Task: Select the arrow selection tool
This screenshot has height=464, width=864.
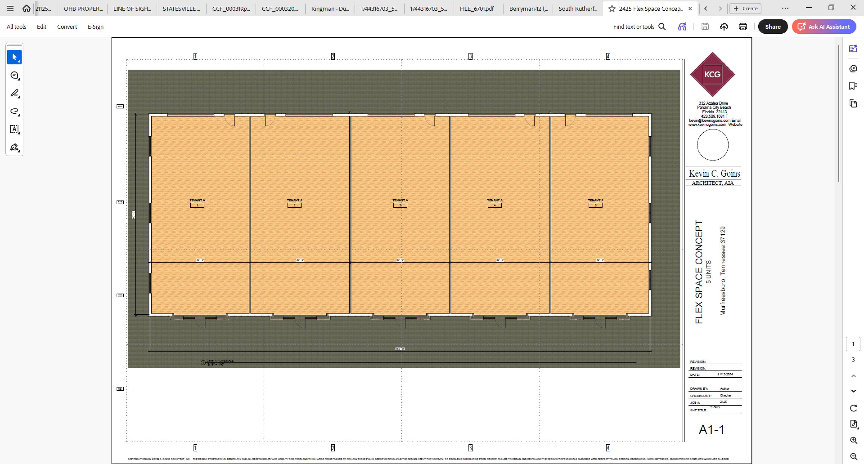Action: (14, 57)
